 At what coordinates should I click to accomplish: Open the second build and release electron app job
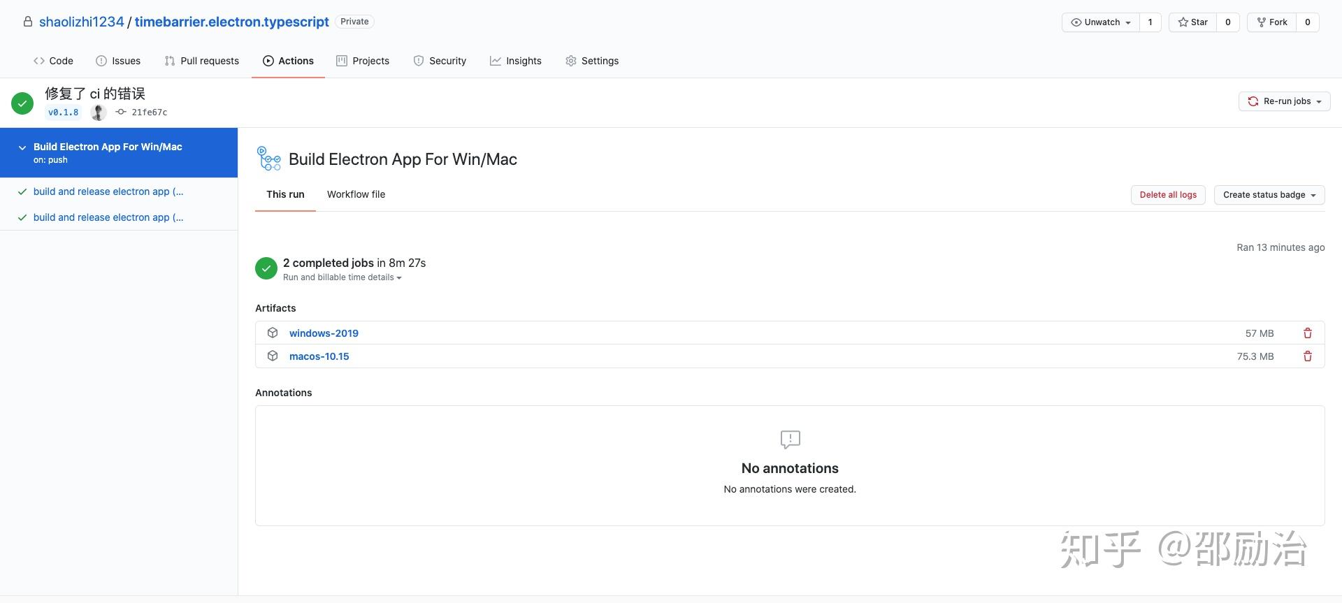[x=108, y=217]
